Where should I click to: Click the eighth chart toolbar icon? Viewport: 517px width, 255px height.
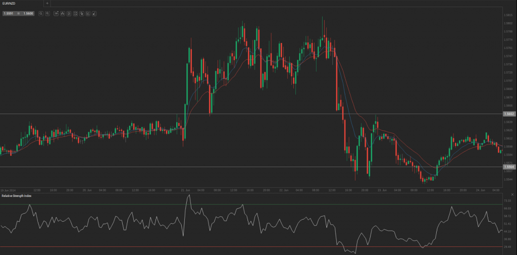pyautogui.click(x=88, y=14)
